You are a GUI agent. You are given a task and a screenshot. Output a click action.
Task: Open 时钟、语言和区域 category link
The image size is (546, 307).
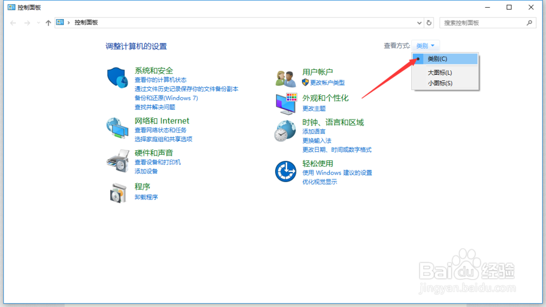pyautogui.click(x=333, y=122)
